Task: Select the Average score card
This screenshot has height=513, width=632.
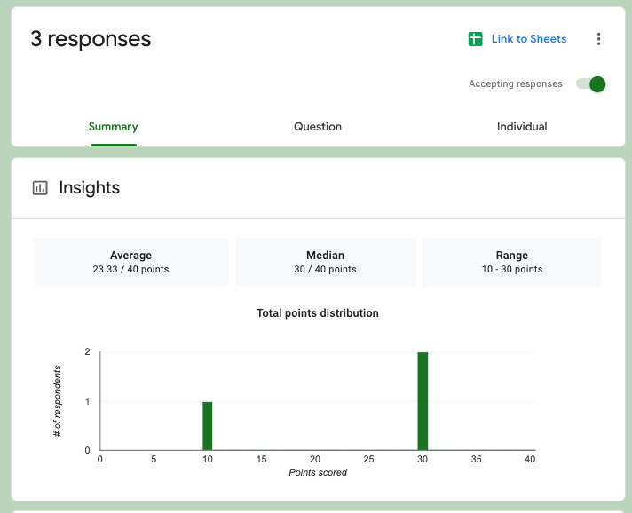Action: coord(130,262)
